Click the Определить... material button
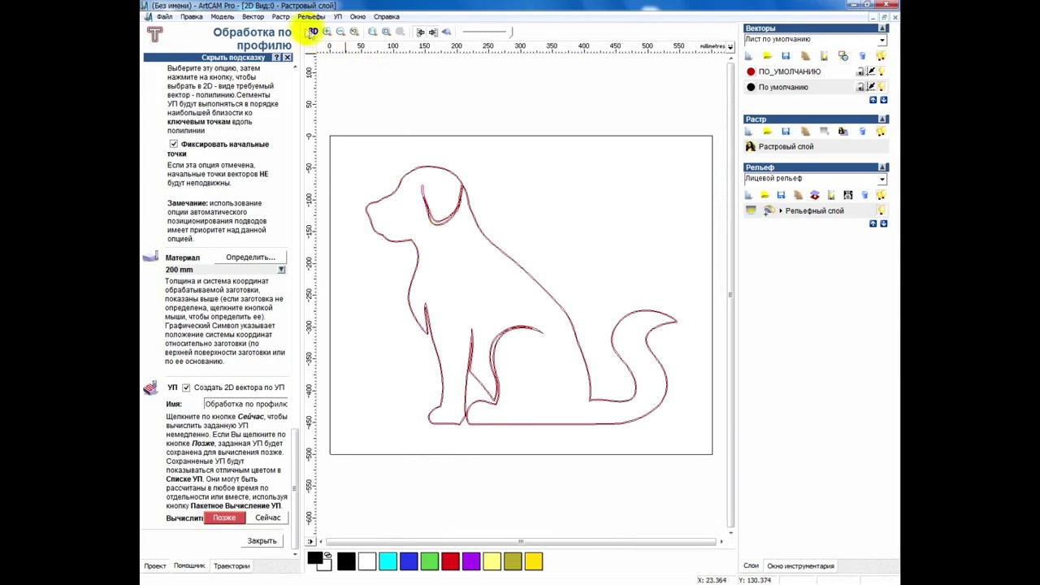1040x585 pixels. [x=250, y=258]
